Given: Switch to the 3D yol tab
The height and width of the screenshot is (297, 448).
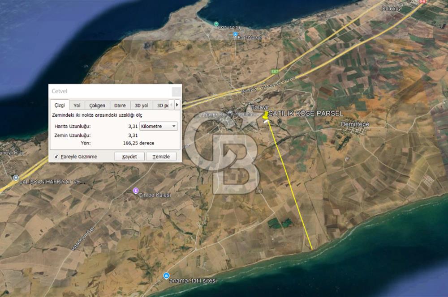Looking at the screenshot, I should pos(142,105).
